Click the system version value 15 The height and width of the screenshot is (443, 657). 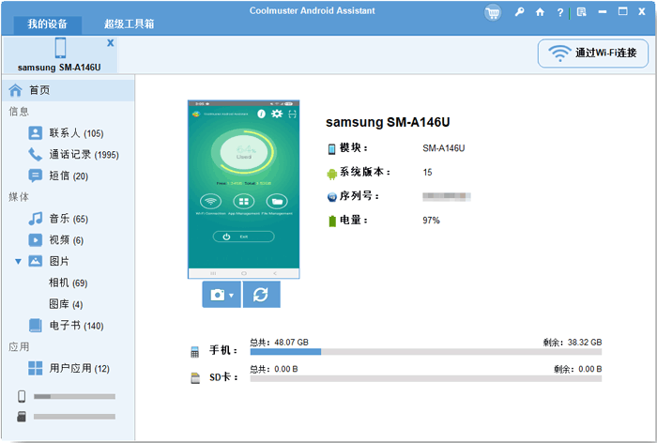(427, 173)
